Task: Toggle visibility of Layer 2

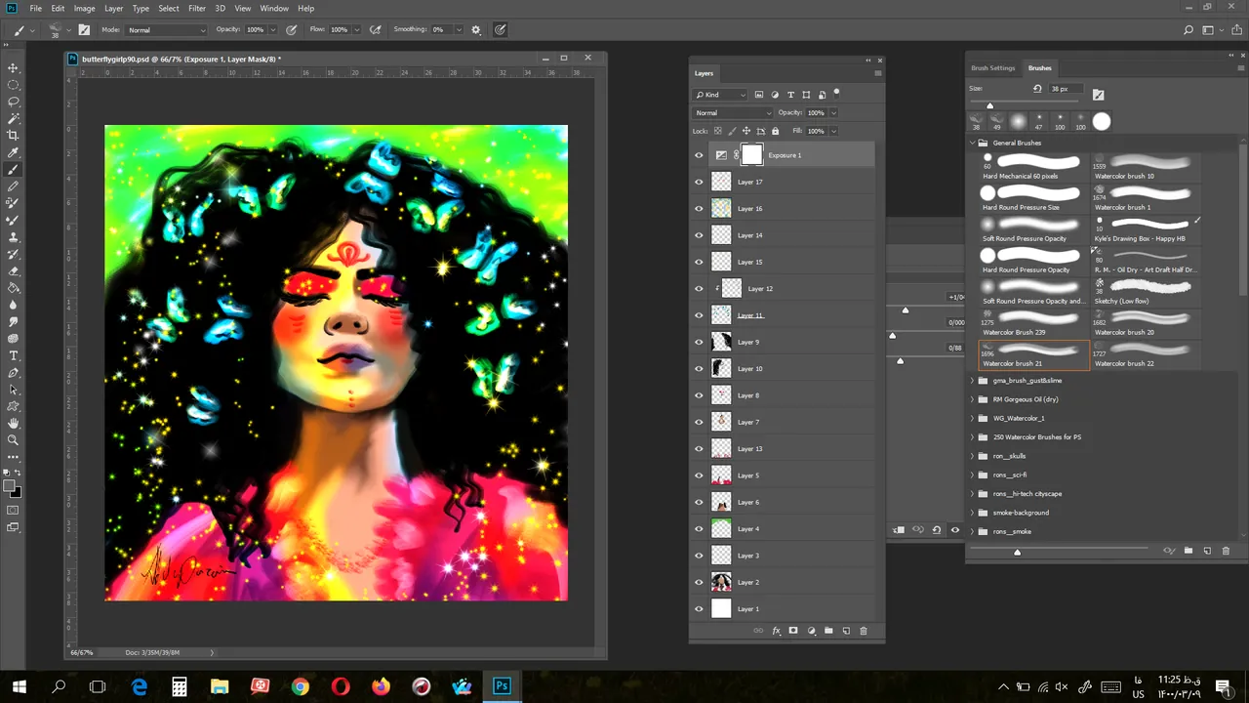Action: [699, 582]
